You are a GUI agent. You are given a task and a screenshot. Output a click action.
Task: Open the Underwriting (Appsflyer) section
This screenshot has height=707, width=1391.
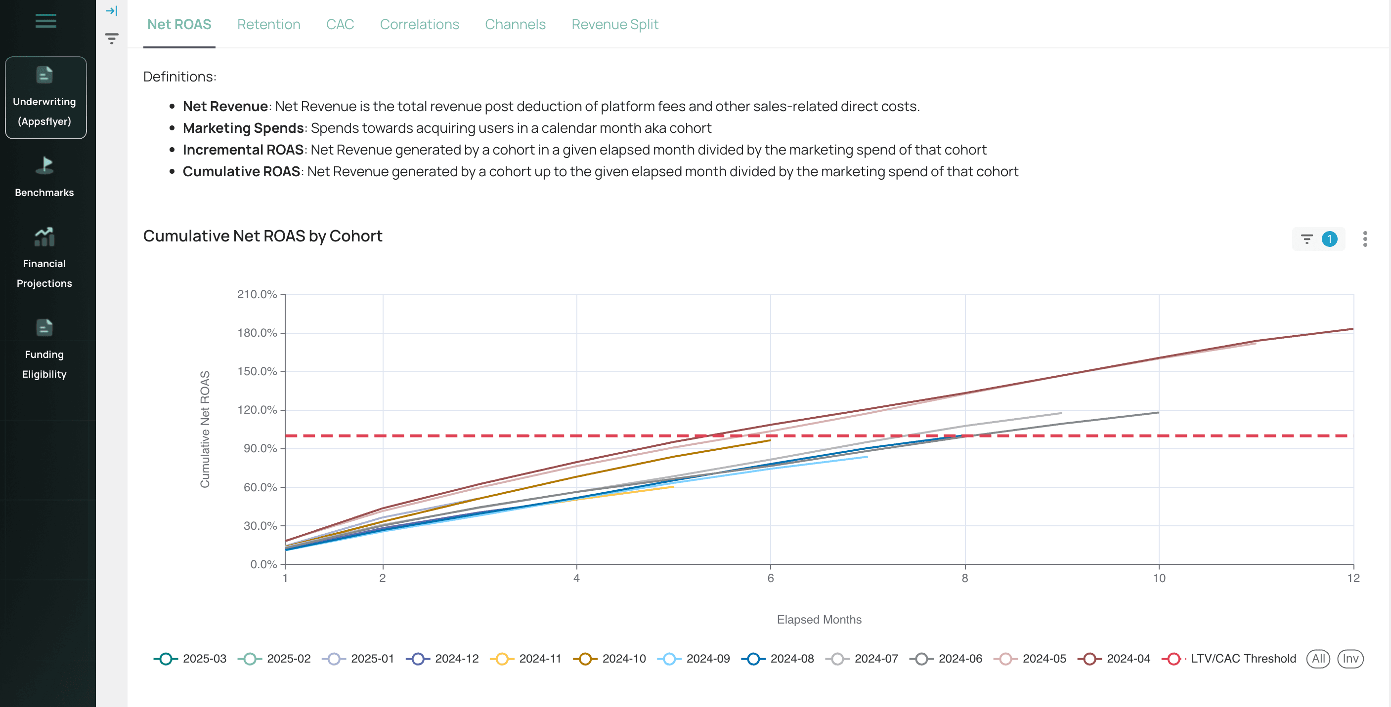45,98
